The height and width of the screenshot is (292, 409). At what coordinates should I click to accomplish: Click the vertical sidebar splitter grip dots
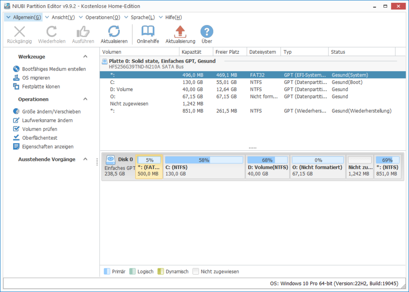(97, 162)
